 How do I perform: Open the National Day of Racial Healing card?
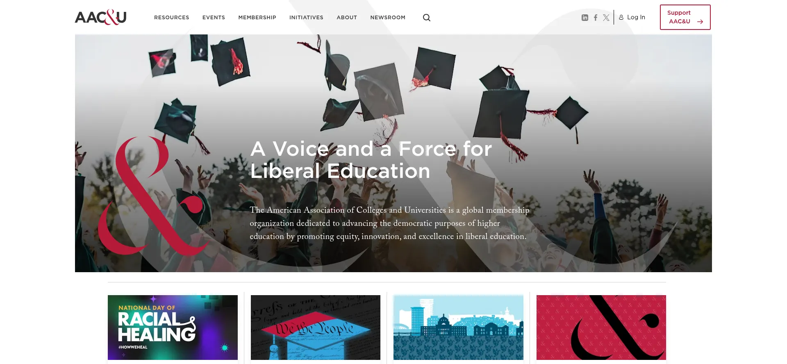[x=173, y=328]
